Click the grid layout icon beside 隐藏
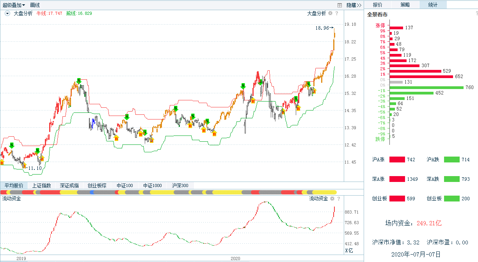Image resolution: width=478 pixels, height=262 pixels. [339, 5]
